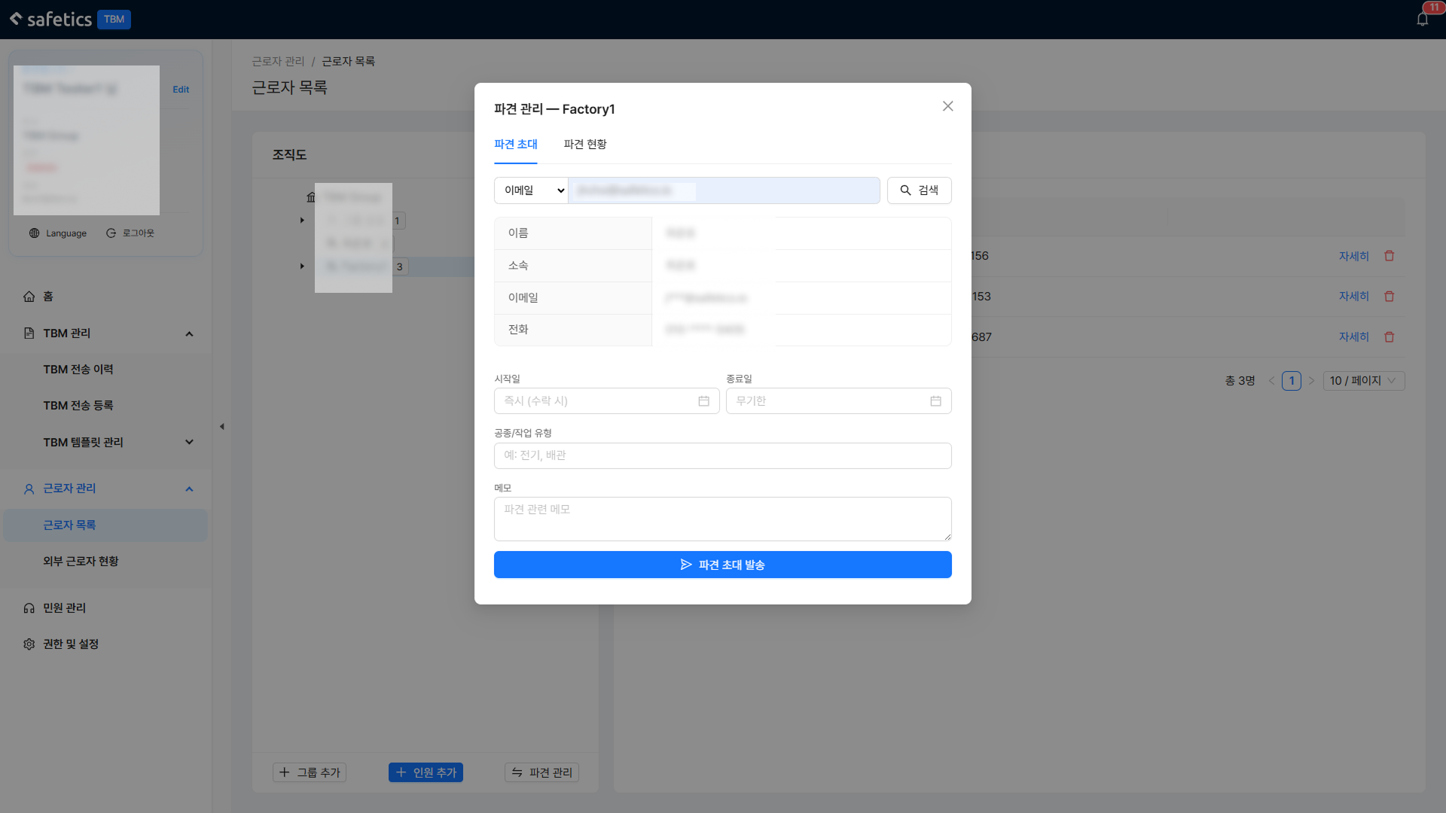Delete the row ending 153 with trash icon
The image size is (1446, 813).
coord(1390,297)
